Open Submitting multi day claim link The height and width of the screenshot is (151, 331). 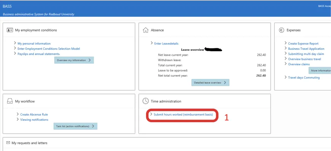click(x=306, y=54)
